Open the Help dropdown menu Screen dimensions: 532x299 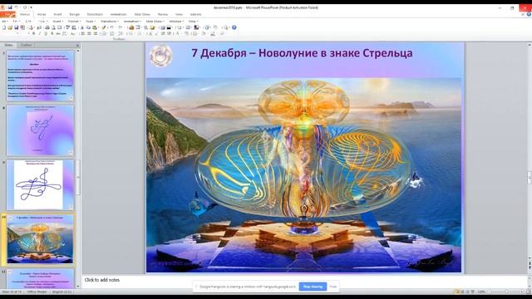[x=193, y=22]
